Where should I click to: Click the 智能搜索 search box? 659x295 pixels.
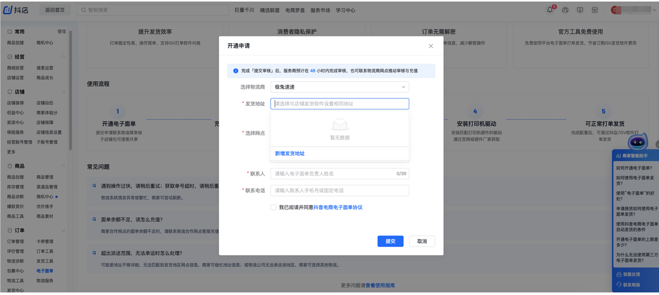click(153, 10)
